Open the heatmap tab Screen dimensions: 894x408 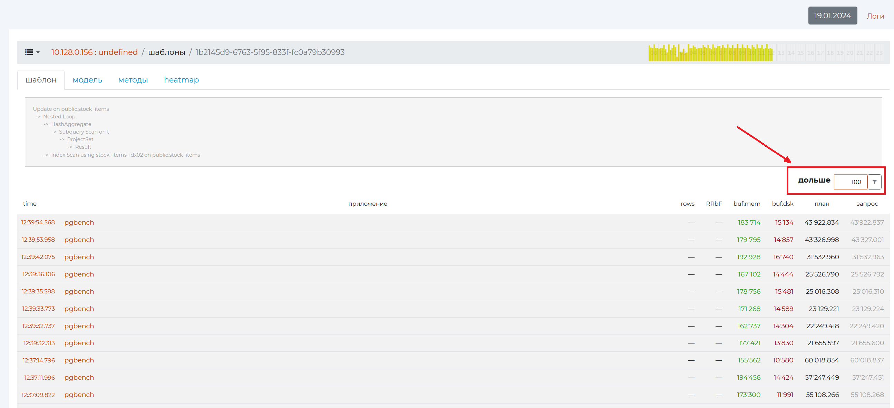(181, 80)
